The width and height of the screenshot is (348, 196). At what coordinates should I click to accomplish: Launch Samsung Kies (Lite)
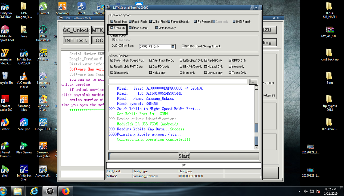43,150
